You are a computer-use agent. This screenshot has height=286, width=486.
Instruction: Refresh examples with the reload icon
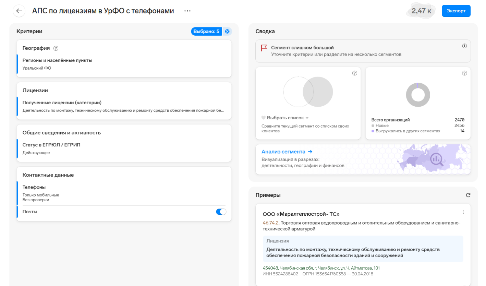click(x=468, y=195)
